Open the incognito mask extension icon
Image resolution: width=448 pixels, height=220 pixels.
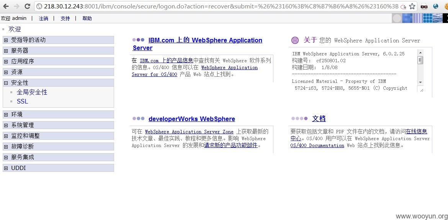(424, 6)
